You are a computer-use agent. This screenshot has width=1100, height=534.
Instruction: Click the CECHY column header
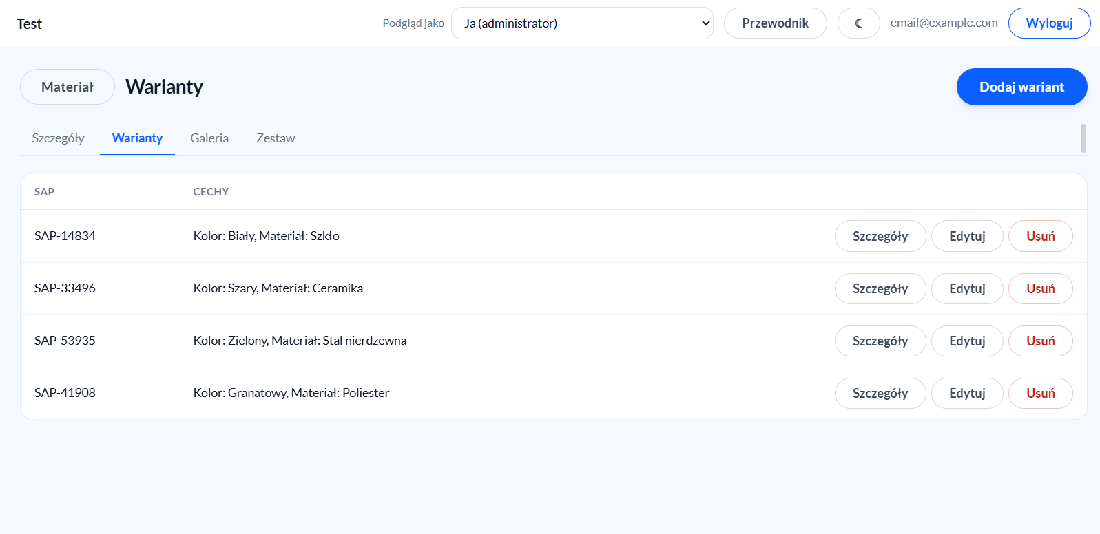pos(211,192)
